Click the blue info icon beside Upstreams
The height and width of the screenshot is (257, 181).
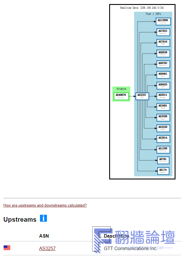(x=43, y=218)
